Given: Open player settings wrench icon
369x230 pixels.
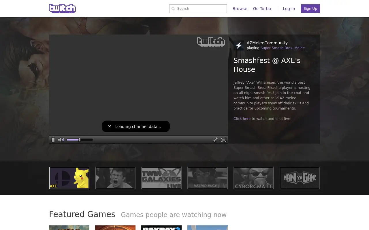Looking at the screenshot, I should click(x=215, y=140).
